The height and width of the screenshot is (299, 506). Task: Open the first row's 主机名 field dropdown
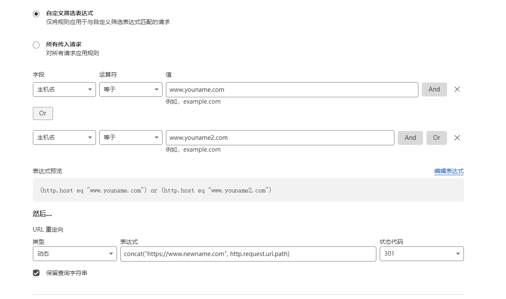pyautogui.click(x=64, y=90)
